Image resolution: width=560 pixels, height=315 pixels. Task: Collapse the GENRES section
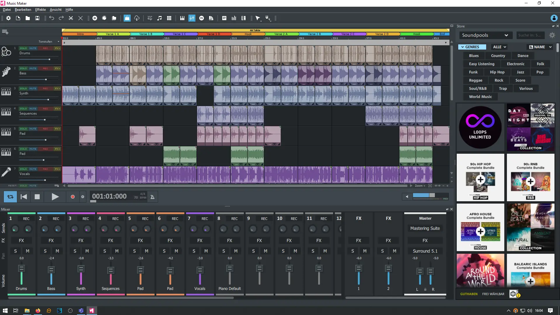471,47
